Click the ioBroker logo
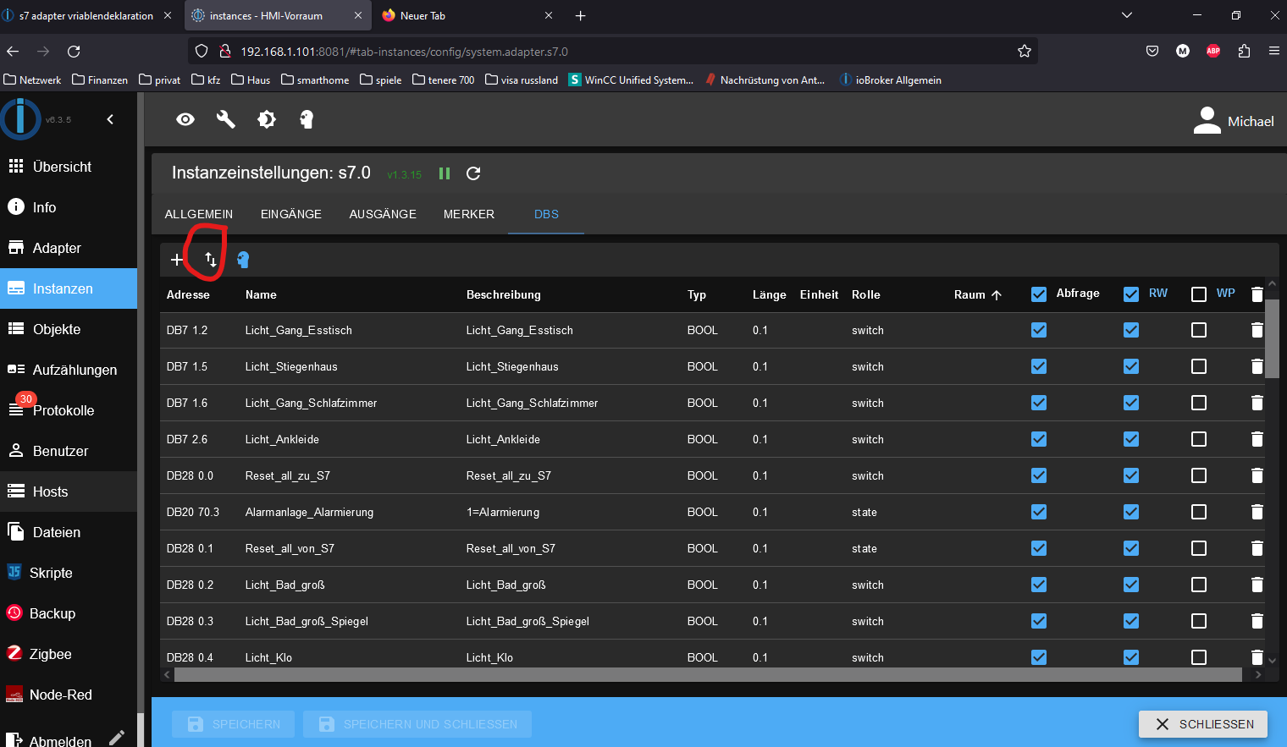 coord(20,119)
